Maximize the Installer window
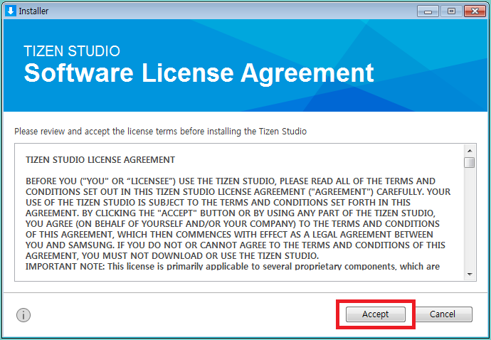 coord(451,11)
